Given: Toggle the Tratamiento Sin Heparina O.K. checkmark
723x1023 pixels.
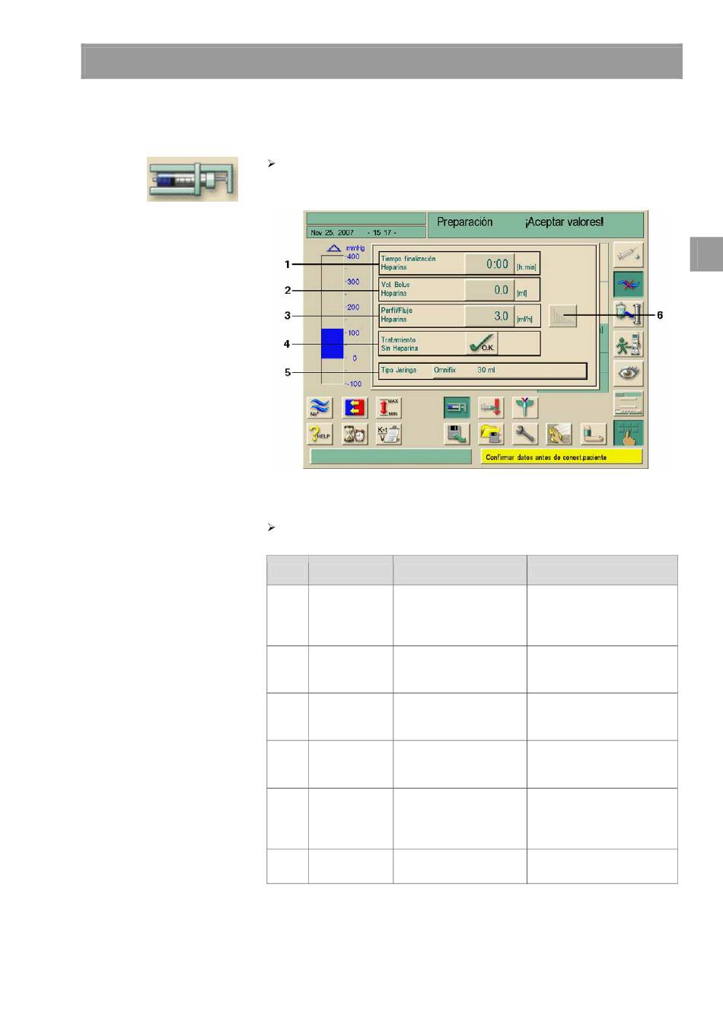Looking at the screenshot, I should [482, 344].
